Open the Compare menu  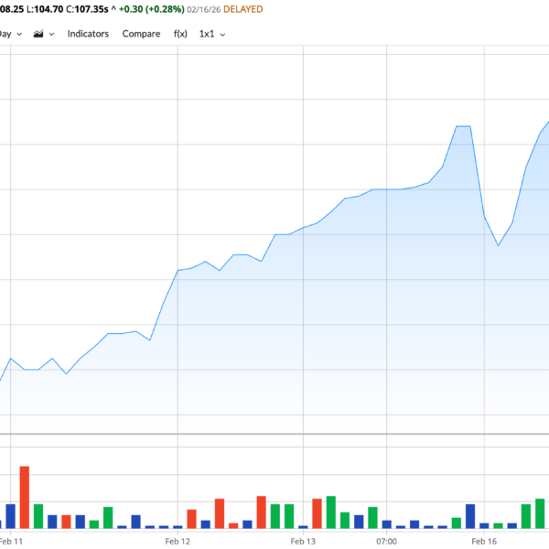(x=141, y=34)
